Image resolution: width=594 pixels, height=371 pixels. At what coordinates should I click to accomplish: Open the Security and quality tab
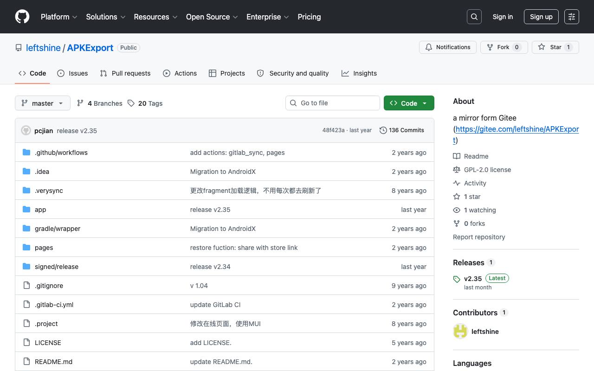tap(293, 73)
